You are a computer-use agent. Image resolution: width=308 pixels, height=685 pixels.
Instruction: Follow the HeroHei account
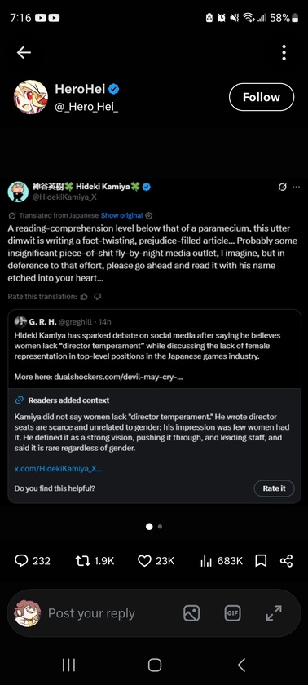(x=262, y=97)
